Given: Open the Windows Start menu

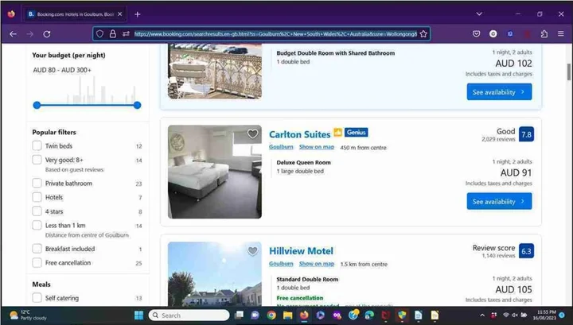Looking at the screenshot, I should (x=138, y=315).
